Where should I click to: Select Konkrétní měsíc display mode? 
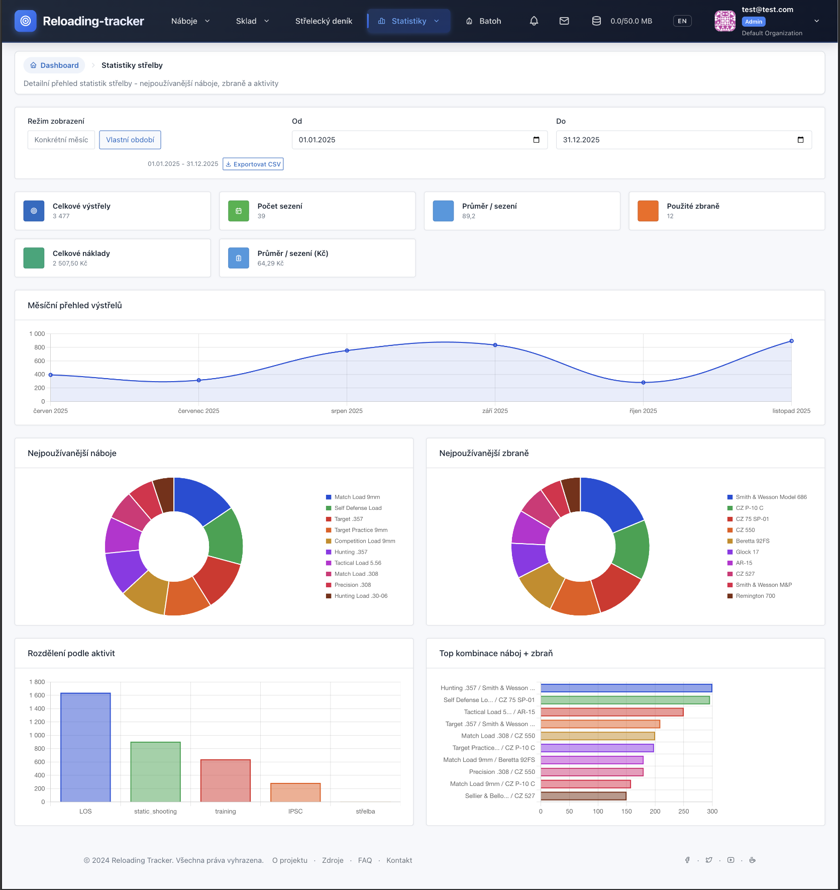click(x=61, y=140)
